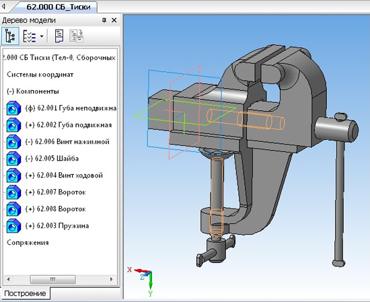Viewport: 370px width, 302px height.
Task: Click icon of 62.001 Губа неподвижная
Action: pyautogui.click(x=13, y=108)
